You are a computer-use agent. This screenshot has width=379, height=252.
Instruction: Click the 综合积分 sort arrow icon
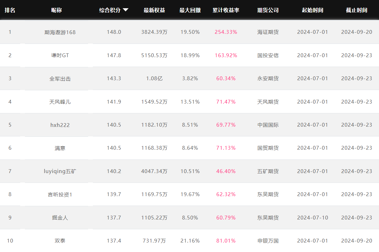click(126, 10)
